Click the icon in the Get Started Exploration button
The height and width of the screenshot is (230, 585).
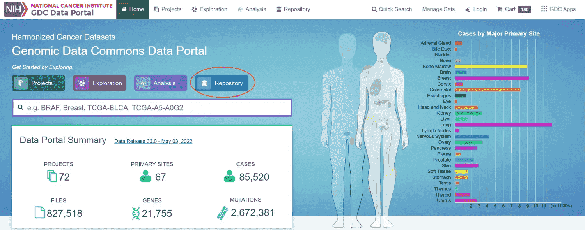coord(82,83)
